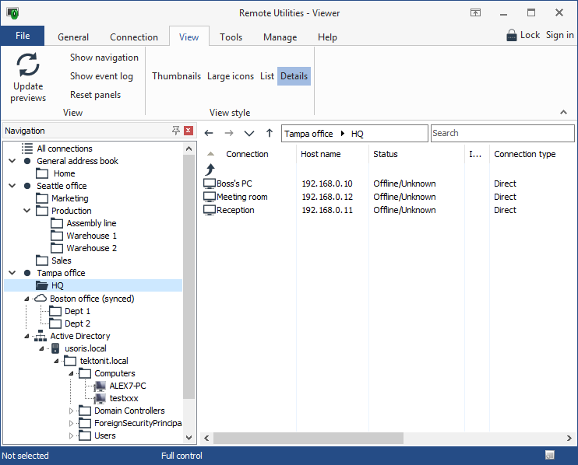Click the Boston office cloud icon
Image resolution: width=578 pixels, height=465 pixels.
[41, 299]
